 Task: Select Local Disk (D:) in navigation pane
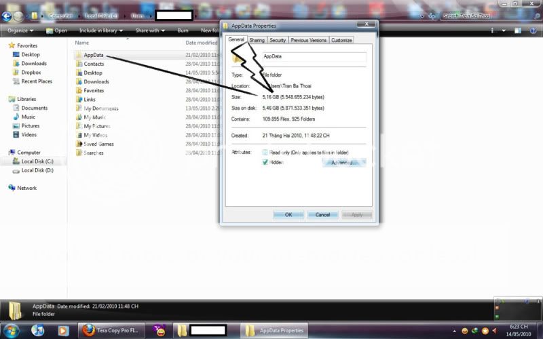pyautogui.click(x=37, y=171)
